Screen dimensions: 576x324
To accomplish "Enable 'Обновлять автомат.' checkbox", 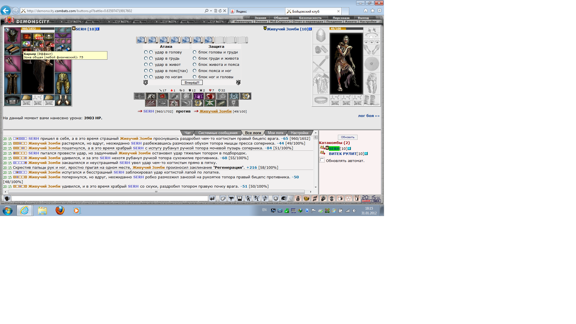I will tap(322, 160).
